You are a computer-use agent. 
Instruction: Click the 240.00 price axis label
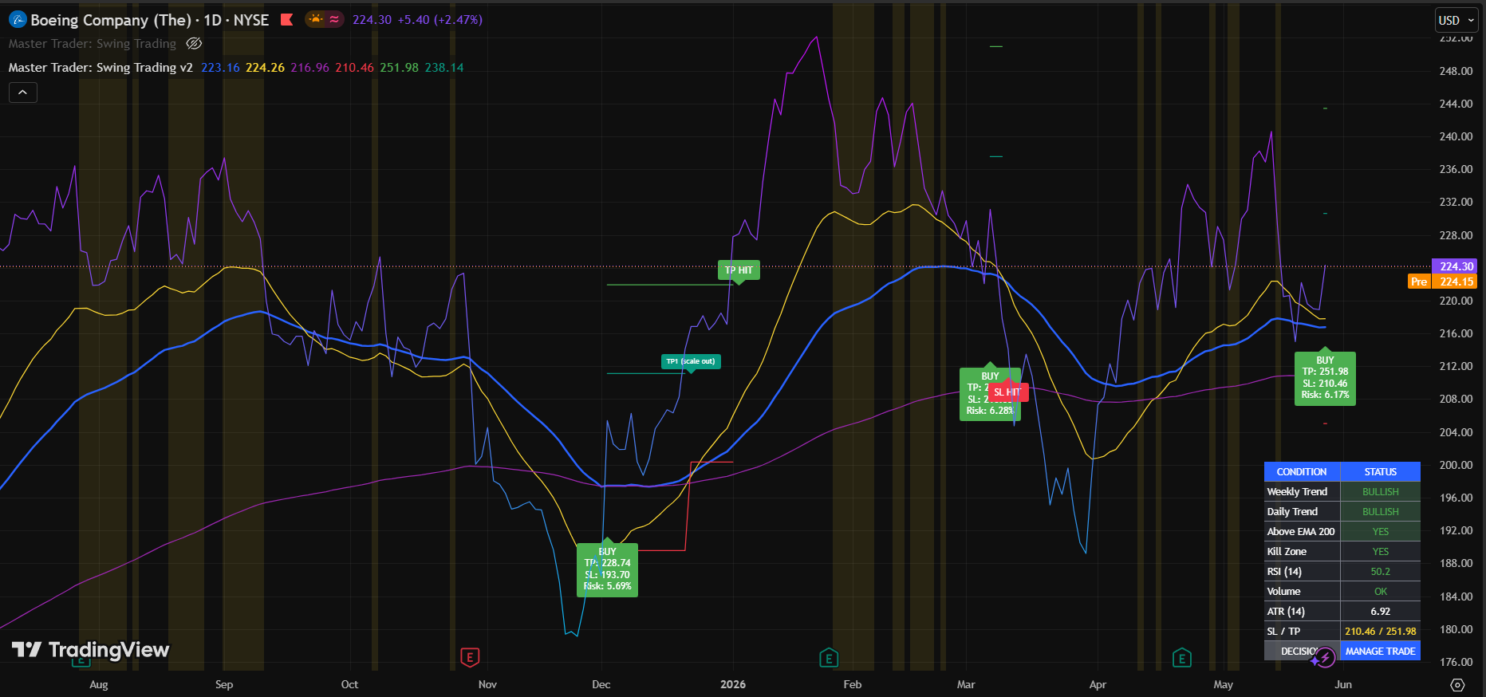point(1456,136)
